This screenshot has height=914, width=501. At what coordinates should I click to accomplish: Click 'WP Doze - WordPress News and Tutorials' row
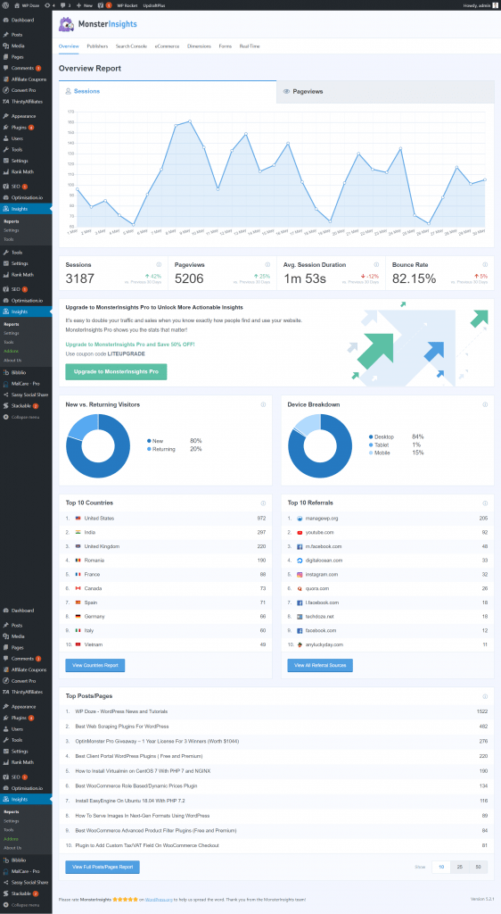tap(276, 711)
